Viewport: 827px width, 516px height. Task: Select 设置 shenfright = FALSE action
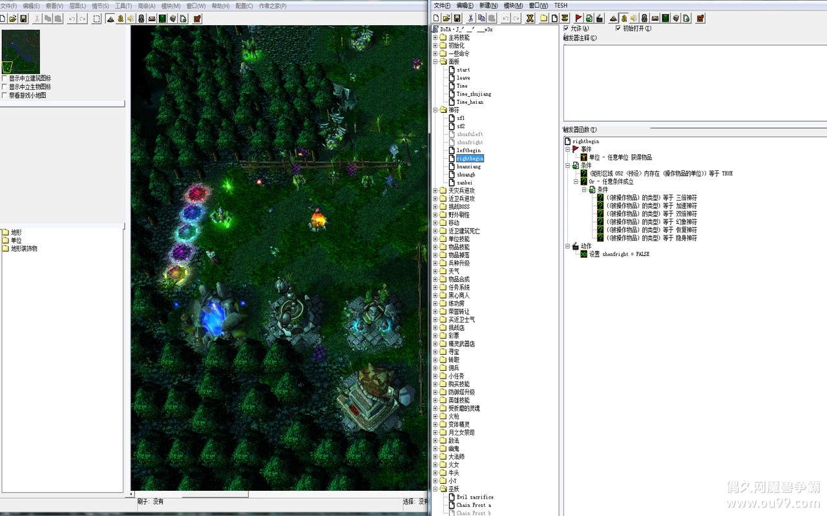(619, 254)
